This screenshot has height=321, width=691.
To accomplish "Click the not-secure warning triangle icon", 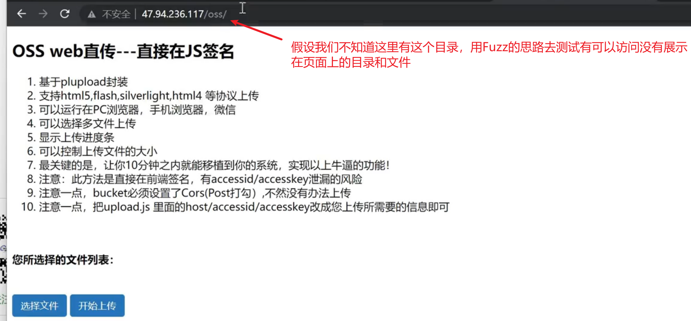I will (x=92, y=14).
